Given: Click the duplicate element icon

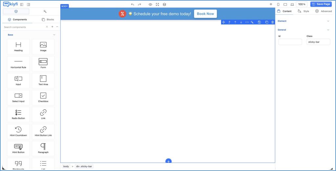Looking at the screenshot, I should tap(266, 22).
